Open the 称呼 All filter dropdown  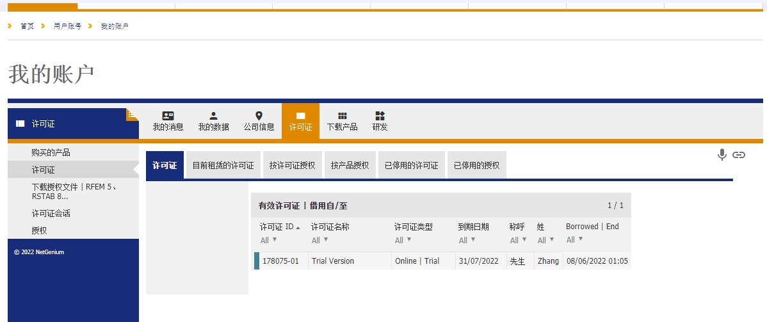coord(518,240)
